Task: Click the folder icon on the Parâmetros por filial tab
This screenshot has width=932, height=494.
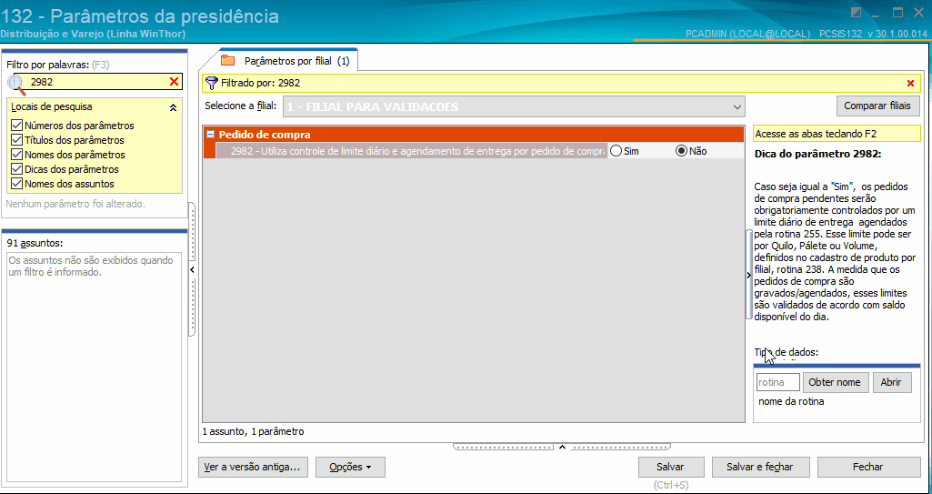Action: [x=227, y=61]
